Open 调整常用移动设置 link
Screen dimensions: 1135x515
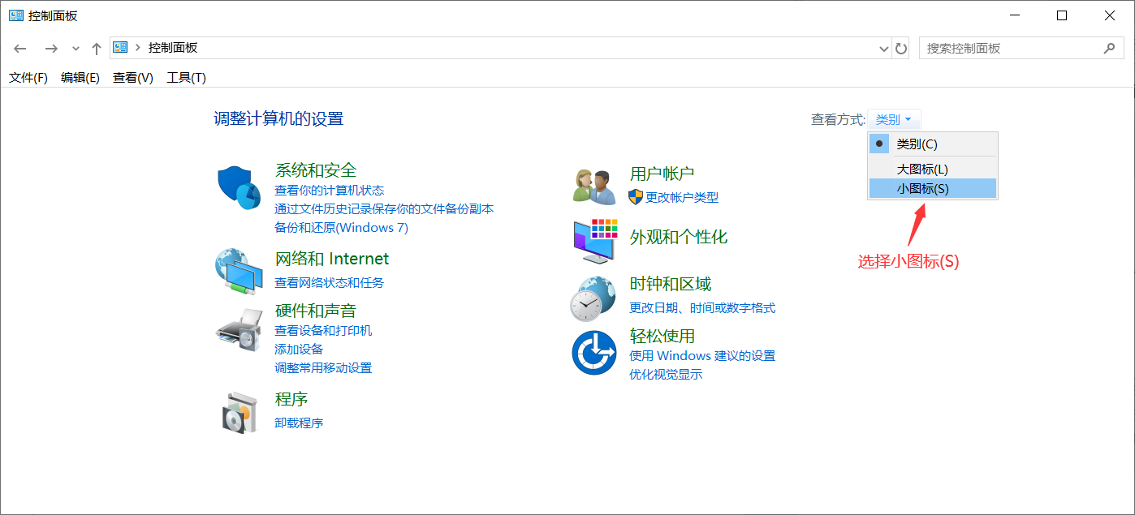tap(323, 367)
